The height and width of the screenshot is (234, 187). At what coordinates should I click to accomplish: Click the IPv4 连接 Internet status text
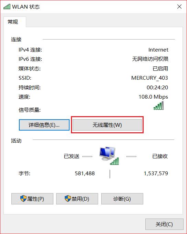[158, 50]
